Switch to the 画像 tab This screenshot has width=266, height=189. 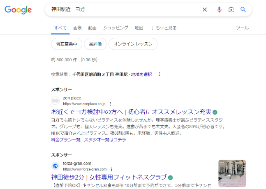(78, 28)
